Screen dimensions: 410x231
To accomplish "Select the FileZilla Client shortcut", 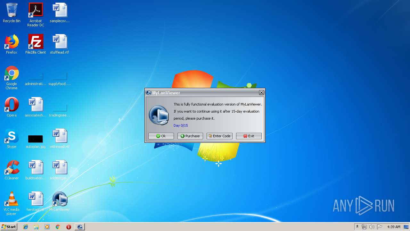I will 36,44.
